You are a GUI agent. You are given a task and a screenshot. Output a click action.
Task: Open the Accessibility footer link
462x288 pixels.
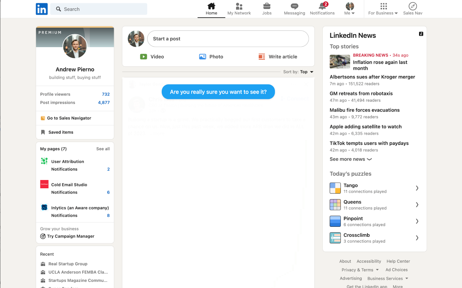(x=369, y=261)
